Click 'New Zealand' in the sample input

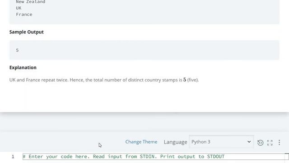pyautogui.click(x=30, y=2)
